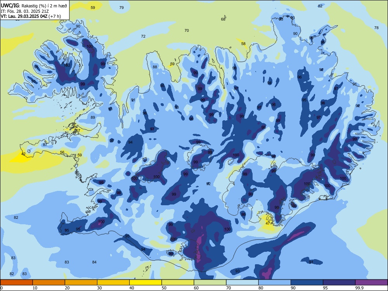Click the humidity value '84' on the map
Image resolution: width=388 pixels, height=291 pixels.
tap(94, 262)
